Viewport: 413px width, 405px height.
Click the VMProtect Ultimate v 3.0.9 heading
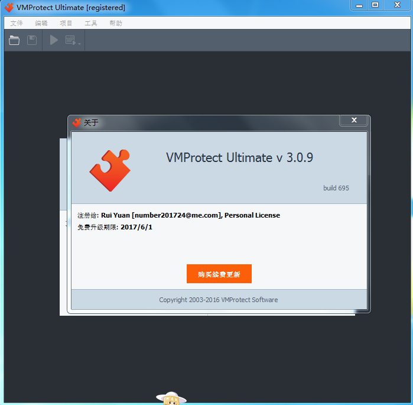pos(239,158)
